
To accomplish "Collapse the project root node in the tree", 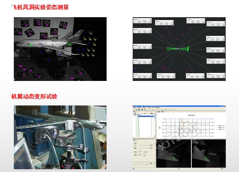I will click(133, 115).
